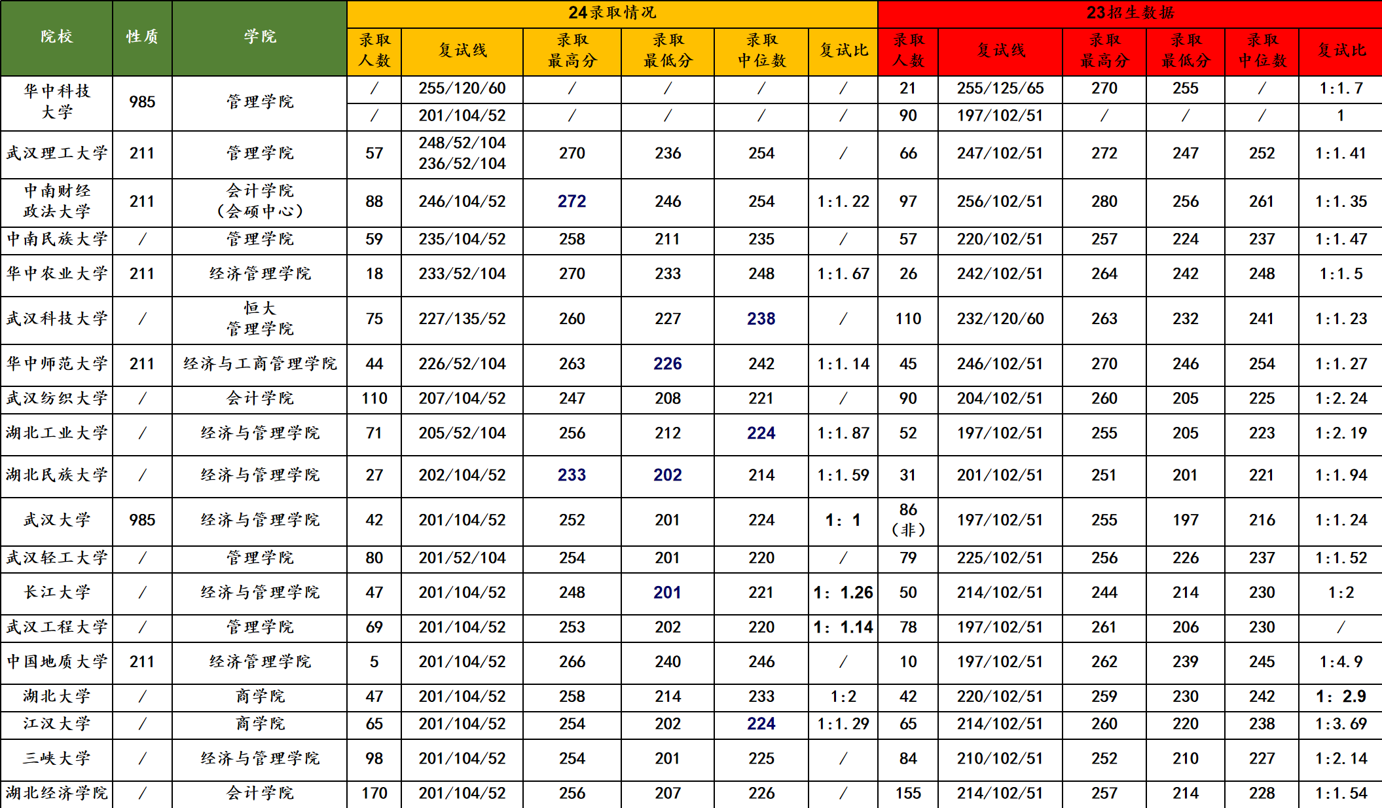Select blue 272 highest score cell

point(572,202)
